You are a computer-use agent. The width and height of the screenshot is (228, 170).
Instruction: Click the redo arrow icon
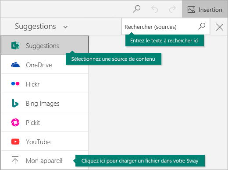click(172, 9)
